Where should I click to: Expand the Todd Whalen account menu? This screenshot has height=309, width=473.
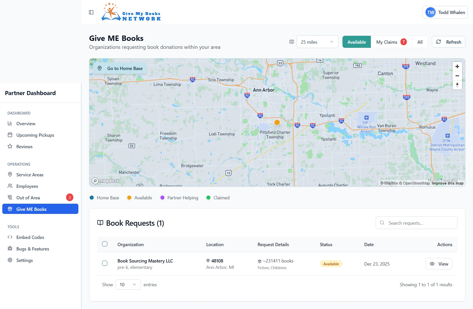445,12
